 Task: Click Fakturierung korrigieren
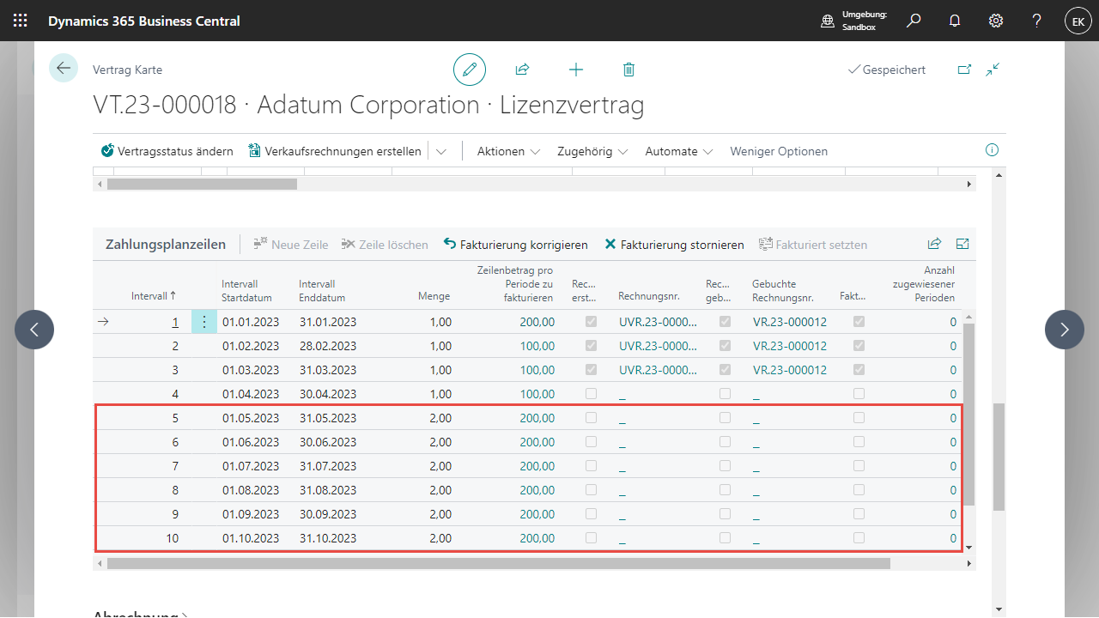(515, 245)
